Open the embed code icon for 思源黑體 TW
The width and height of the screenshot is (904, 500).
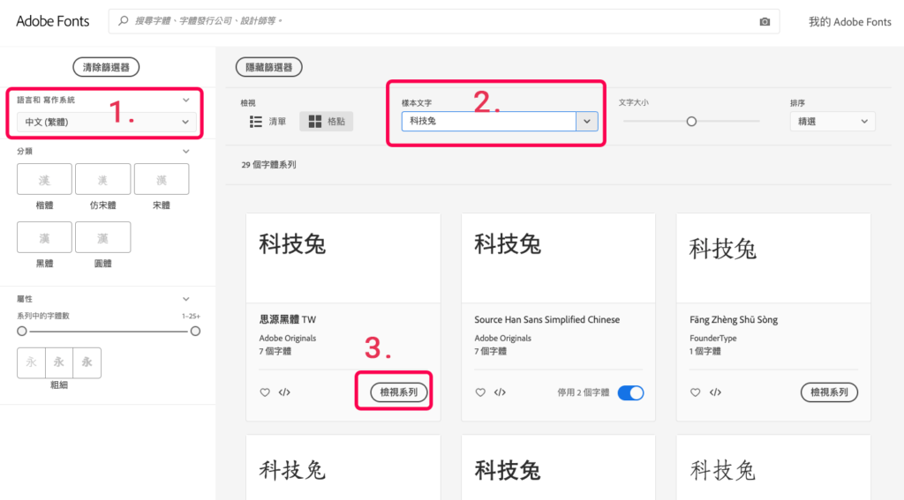[284, 392]
